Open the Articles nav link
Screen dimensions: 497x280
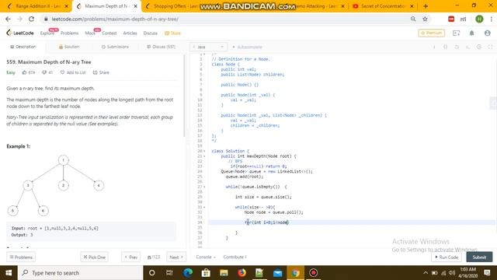click(130, 33)
